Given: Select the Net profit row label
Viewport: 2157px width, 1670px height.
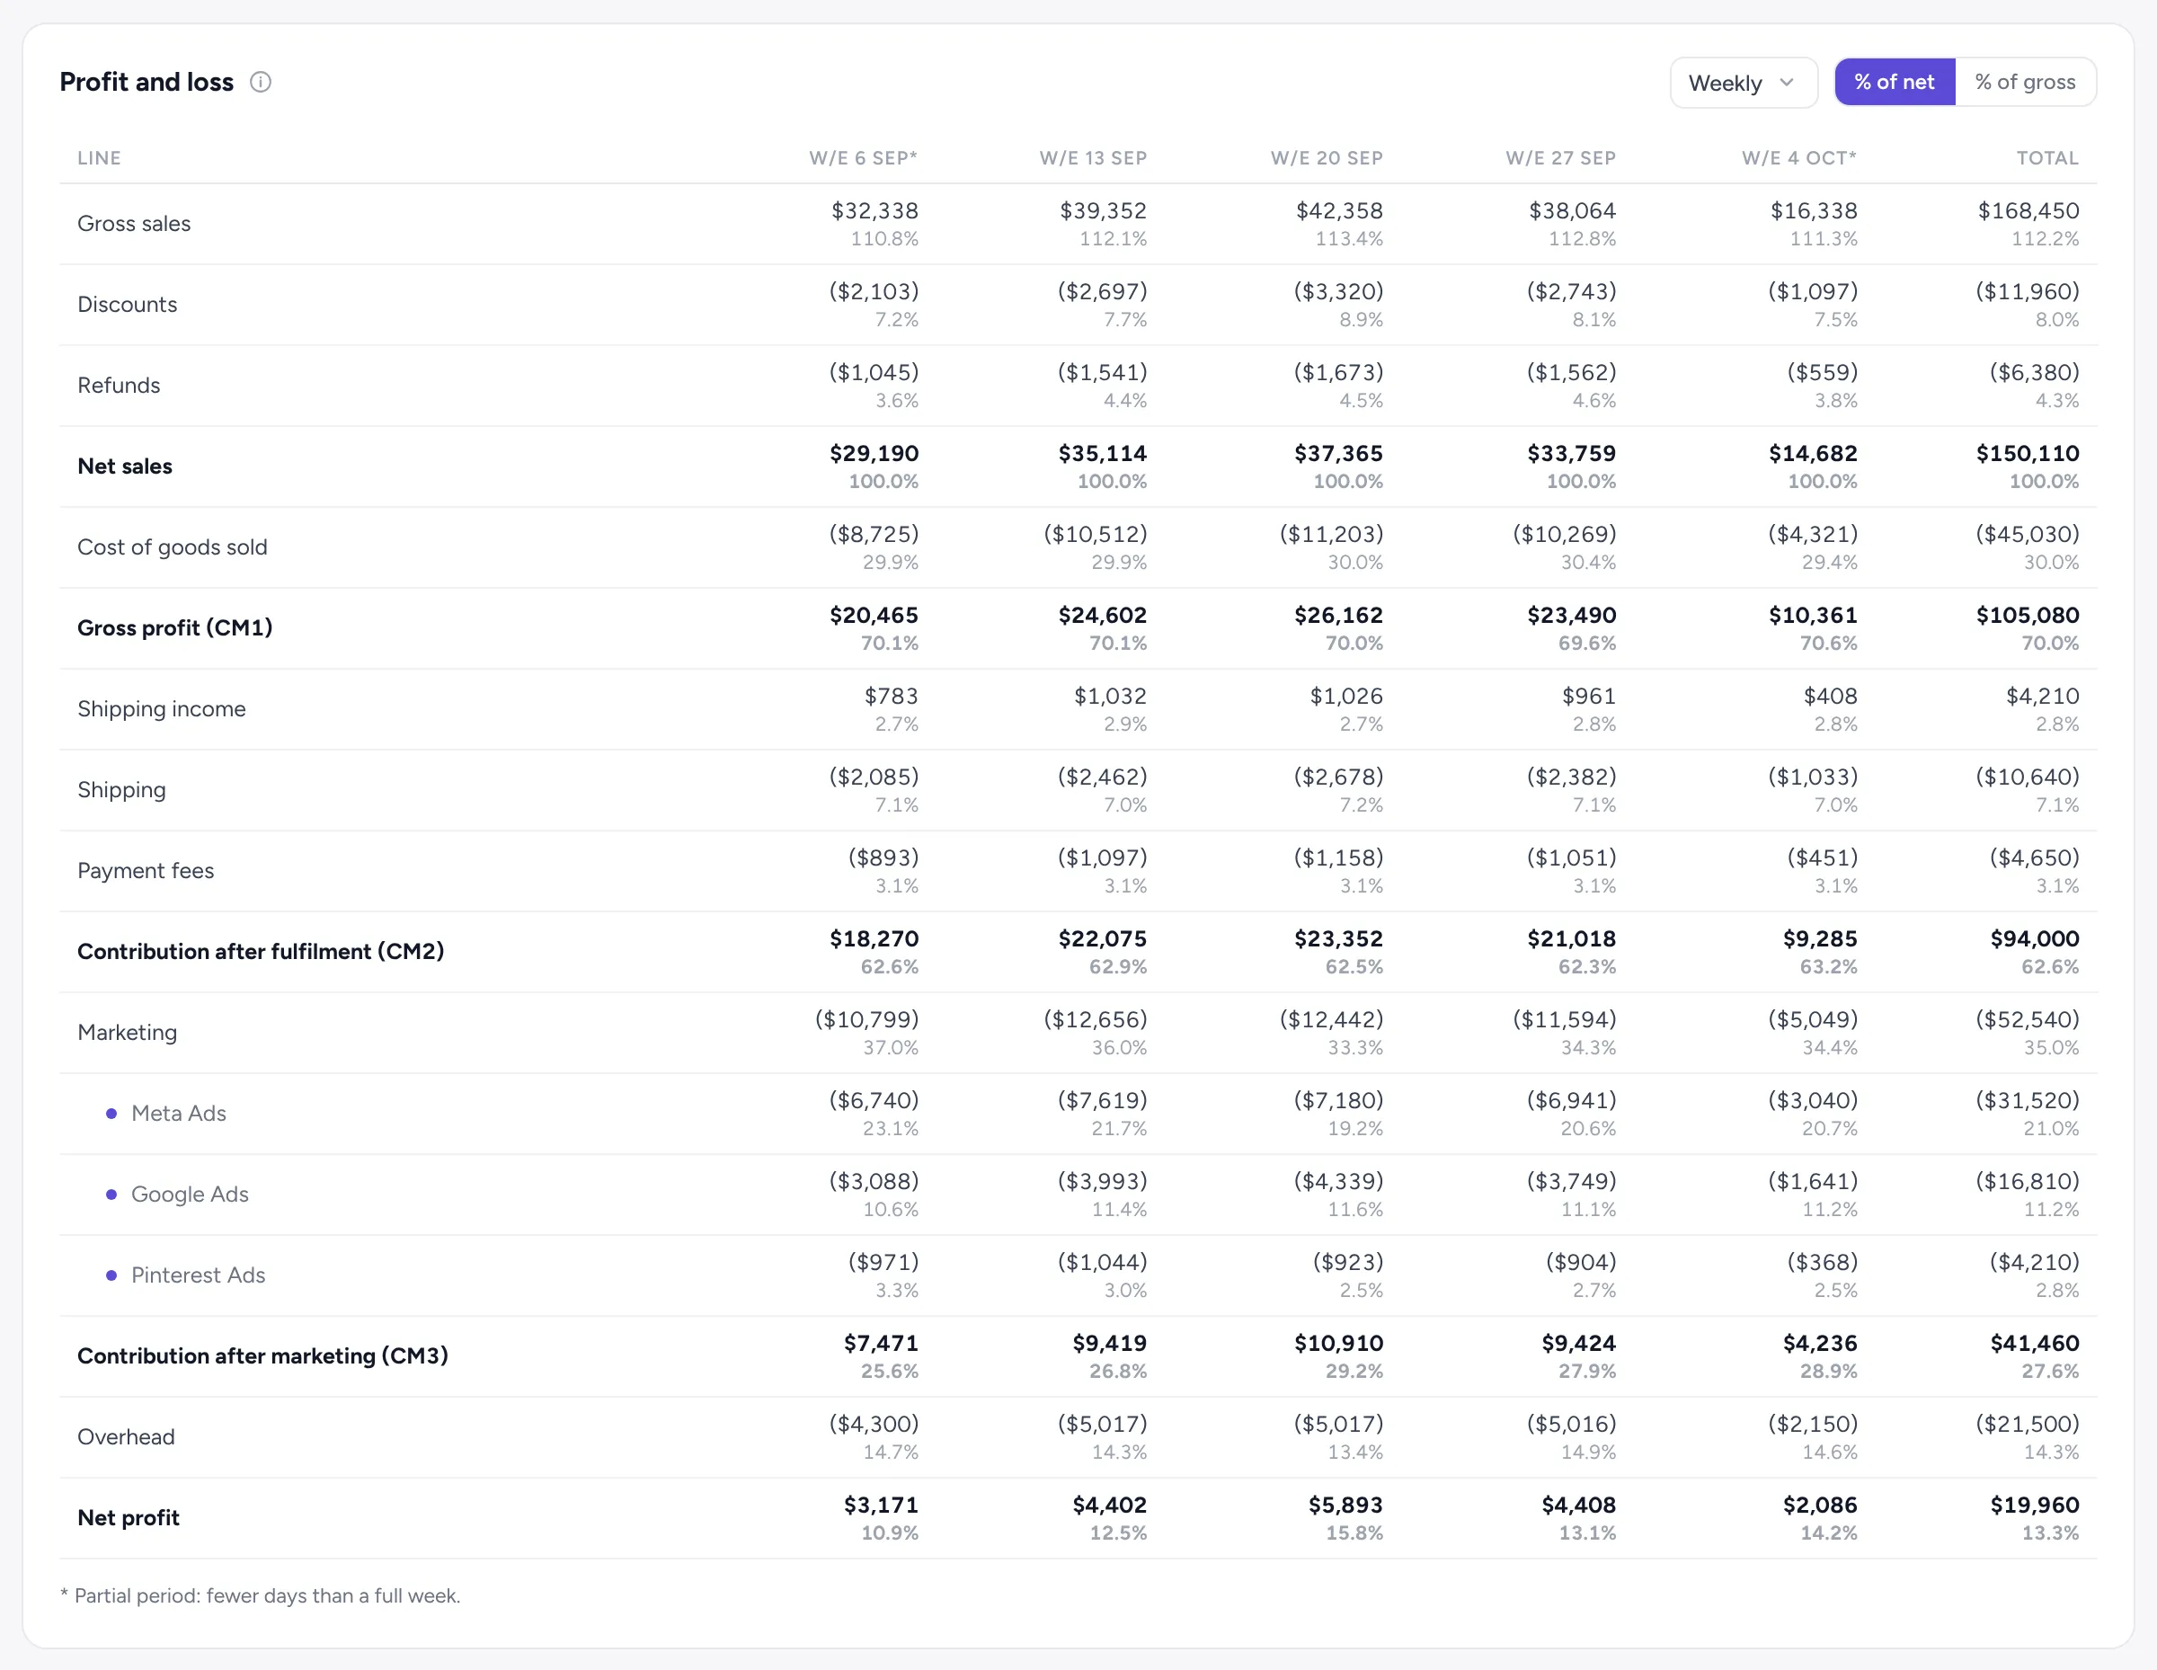Looking at the screenshot, I should 129,1518.
